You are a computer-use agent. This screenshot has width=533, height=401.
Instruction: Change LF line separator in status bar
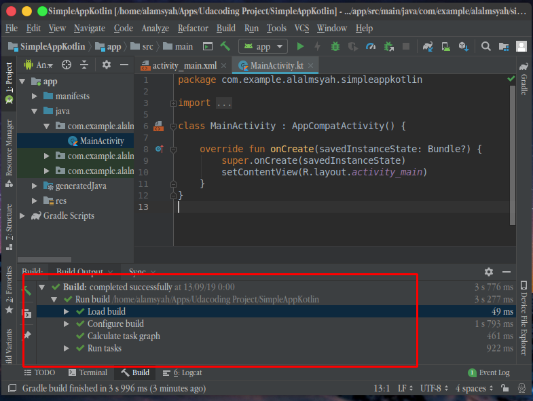(405, 388)
